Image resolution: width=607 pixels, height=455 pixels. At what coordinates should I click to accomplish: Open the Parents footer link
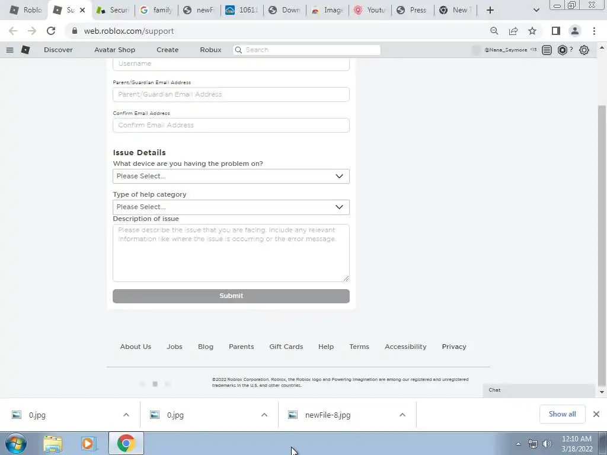tap(241, 347)
